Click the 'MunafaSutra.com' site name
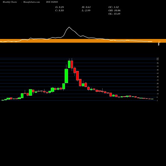The width and height of the screenshot is (166, 166). point(32,2)
